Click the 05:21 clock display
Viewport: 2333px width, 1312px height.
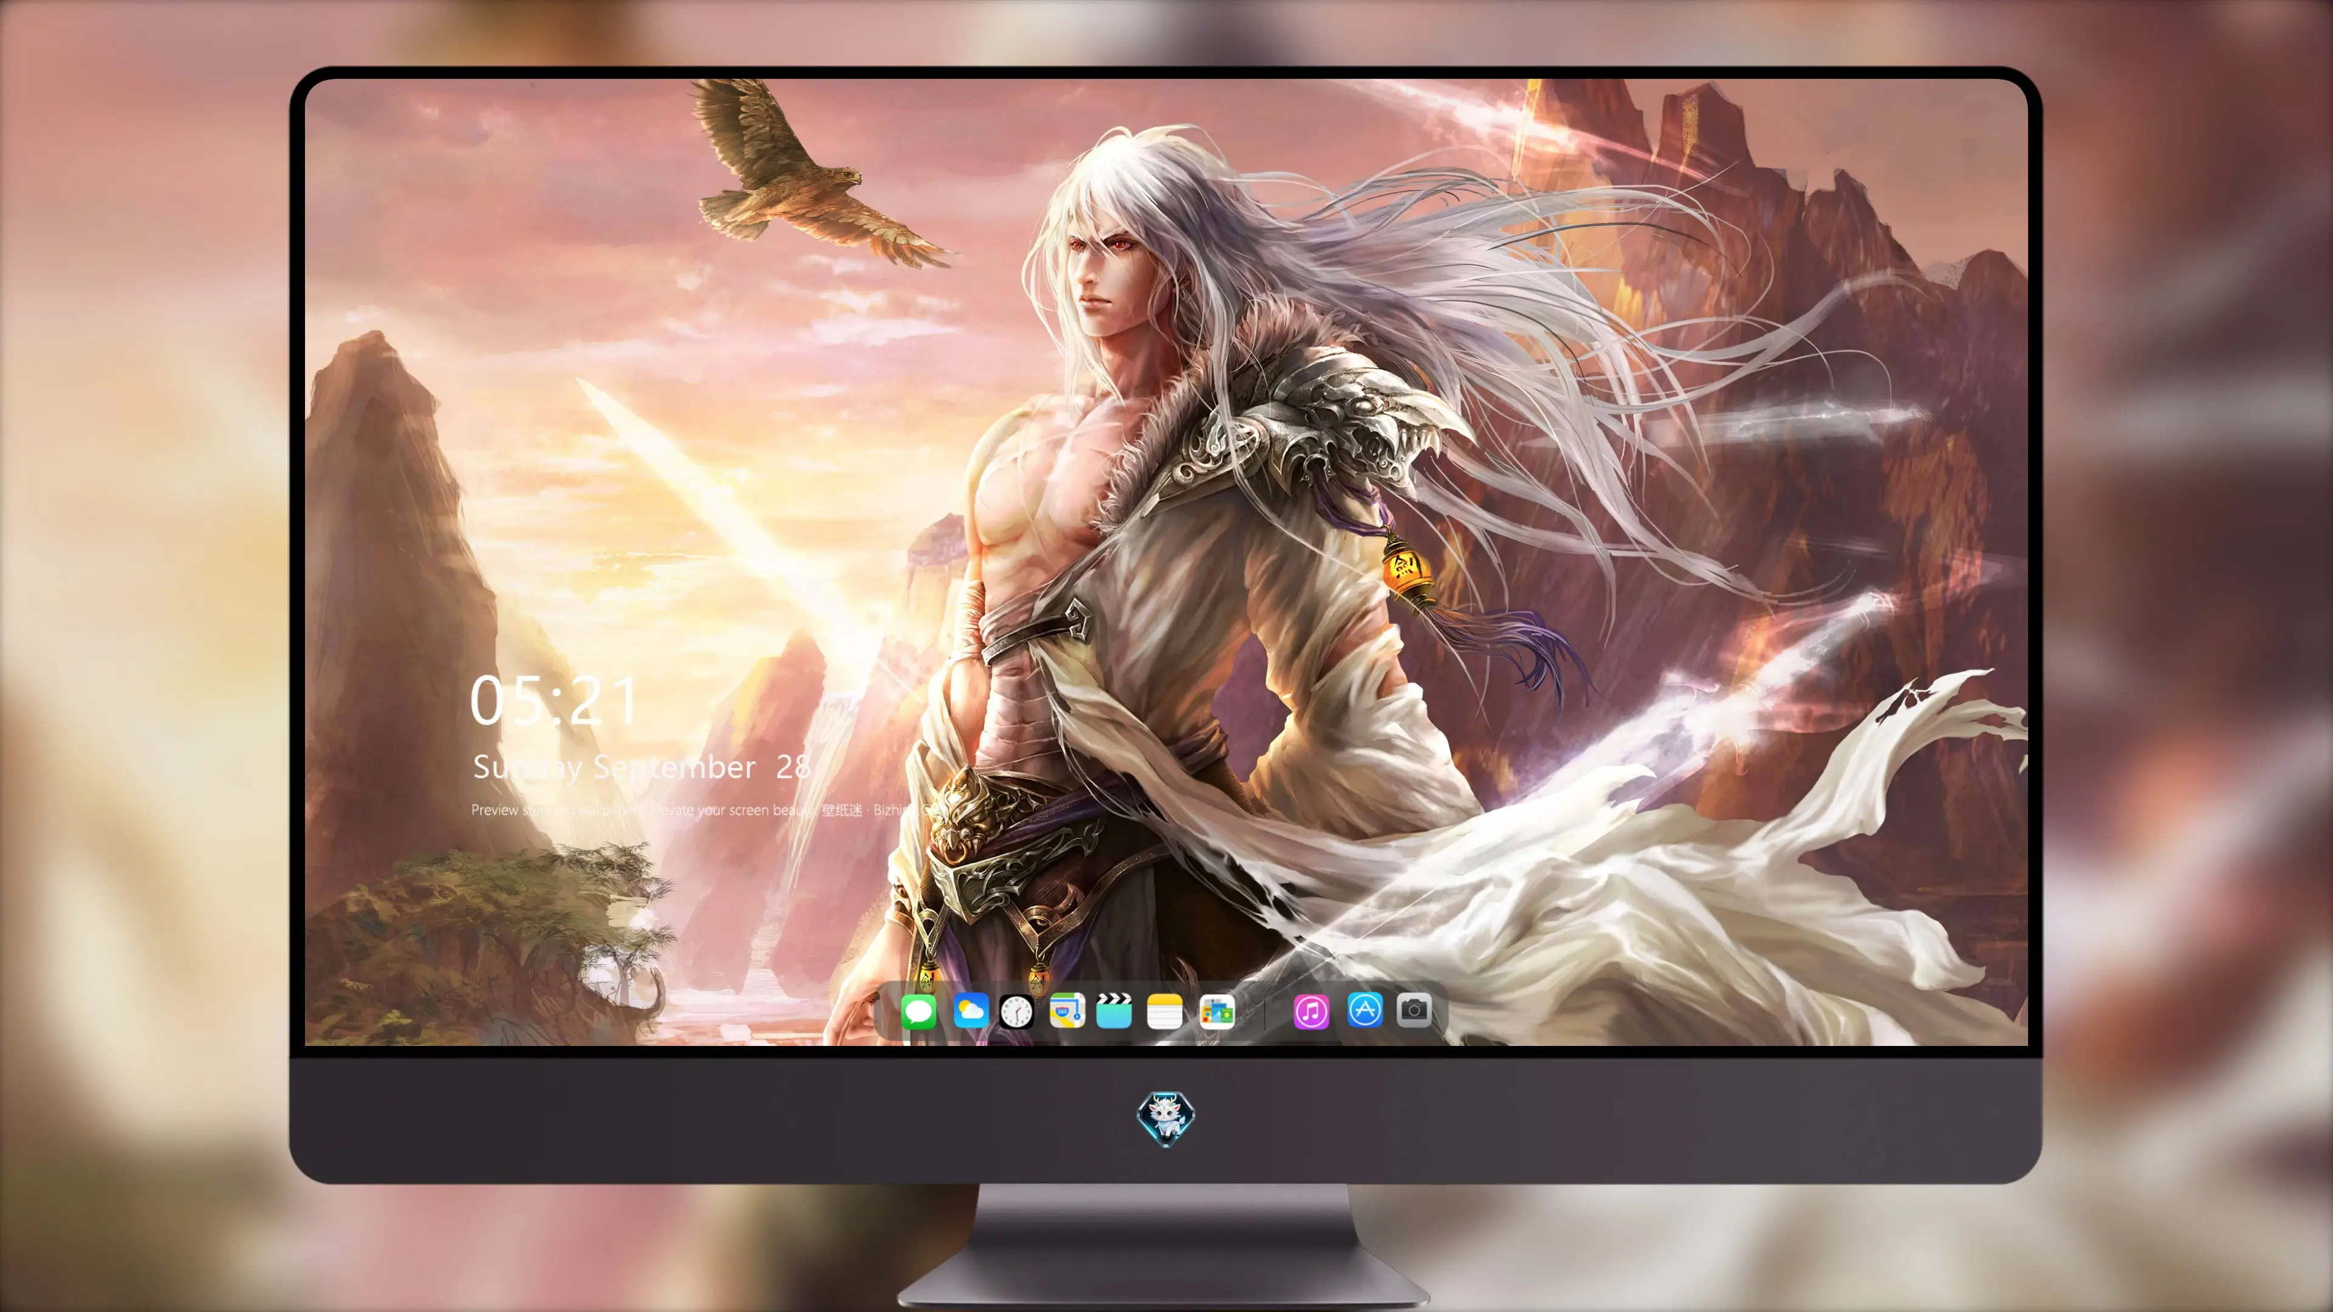(x=553, y=701)
